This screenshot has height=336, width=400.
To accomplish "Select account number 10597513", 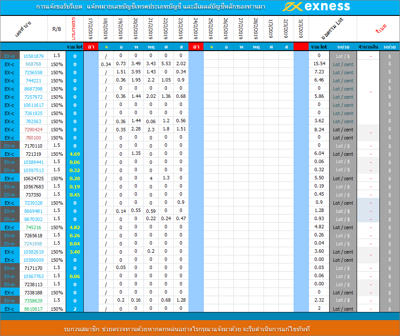I will [x=33, y=170].
